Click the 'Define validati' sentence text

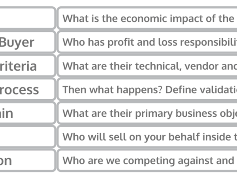pos(201,90)
